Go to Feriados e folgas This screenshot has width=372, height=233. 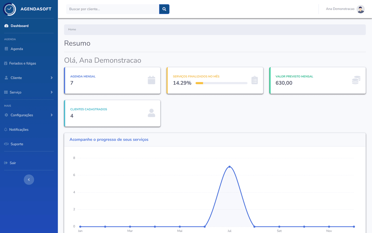click(29, 63)
